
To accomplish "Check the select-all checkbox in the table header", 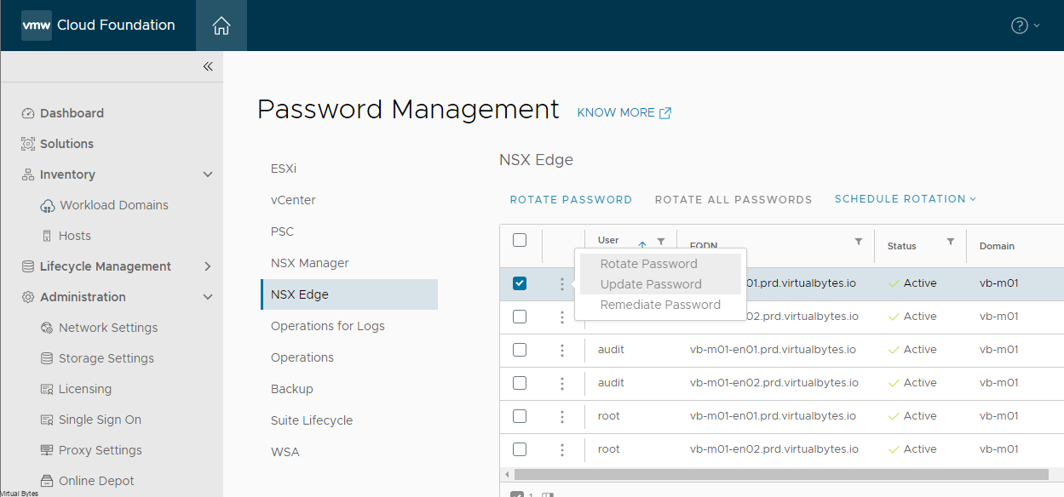I will 519,239.
